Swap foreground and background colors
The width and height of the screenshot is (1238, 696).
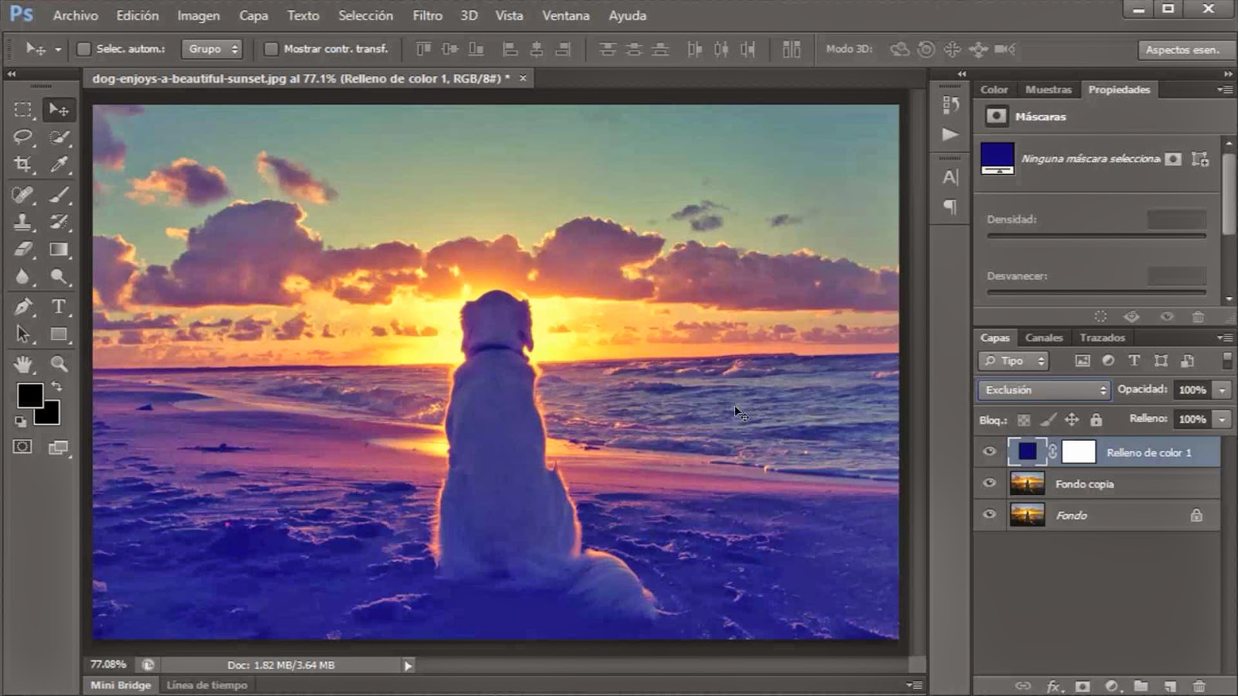point(56,386)
